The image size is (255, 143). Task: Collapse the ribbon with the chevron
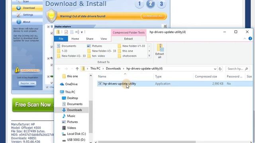[245, 39]
